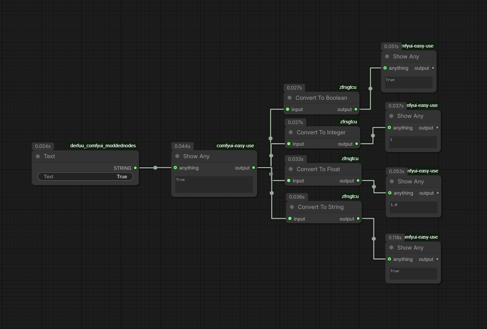Collapse the 0.118s Show Any node
The image size is (487, 329).
tap(391, 248)
